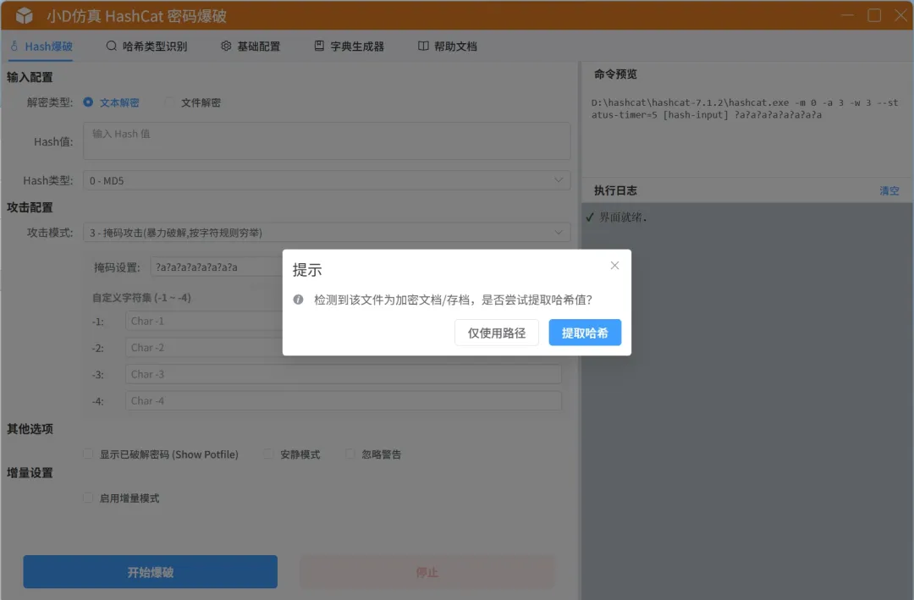Screen dimensions: 914x600
Task: Select the 文本解密 radio button
Action: click(88, 102)
